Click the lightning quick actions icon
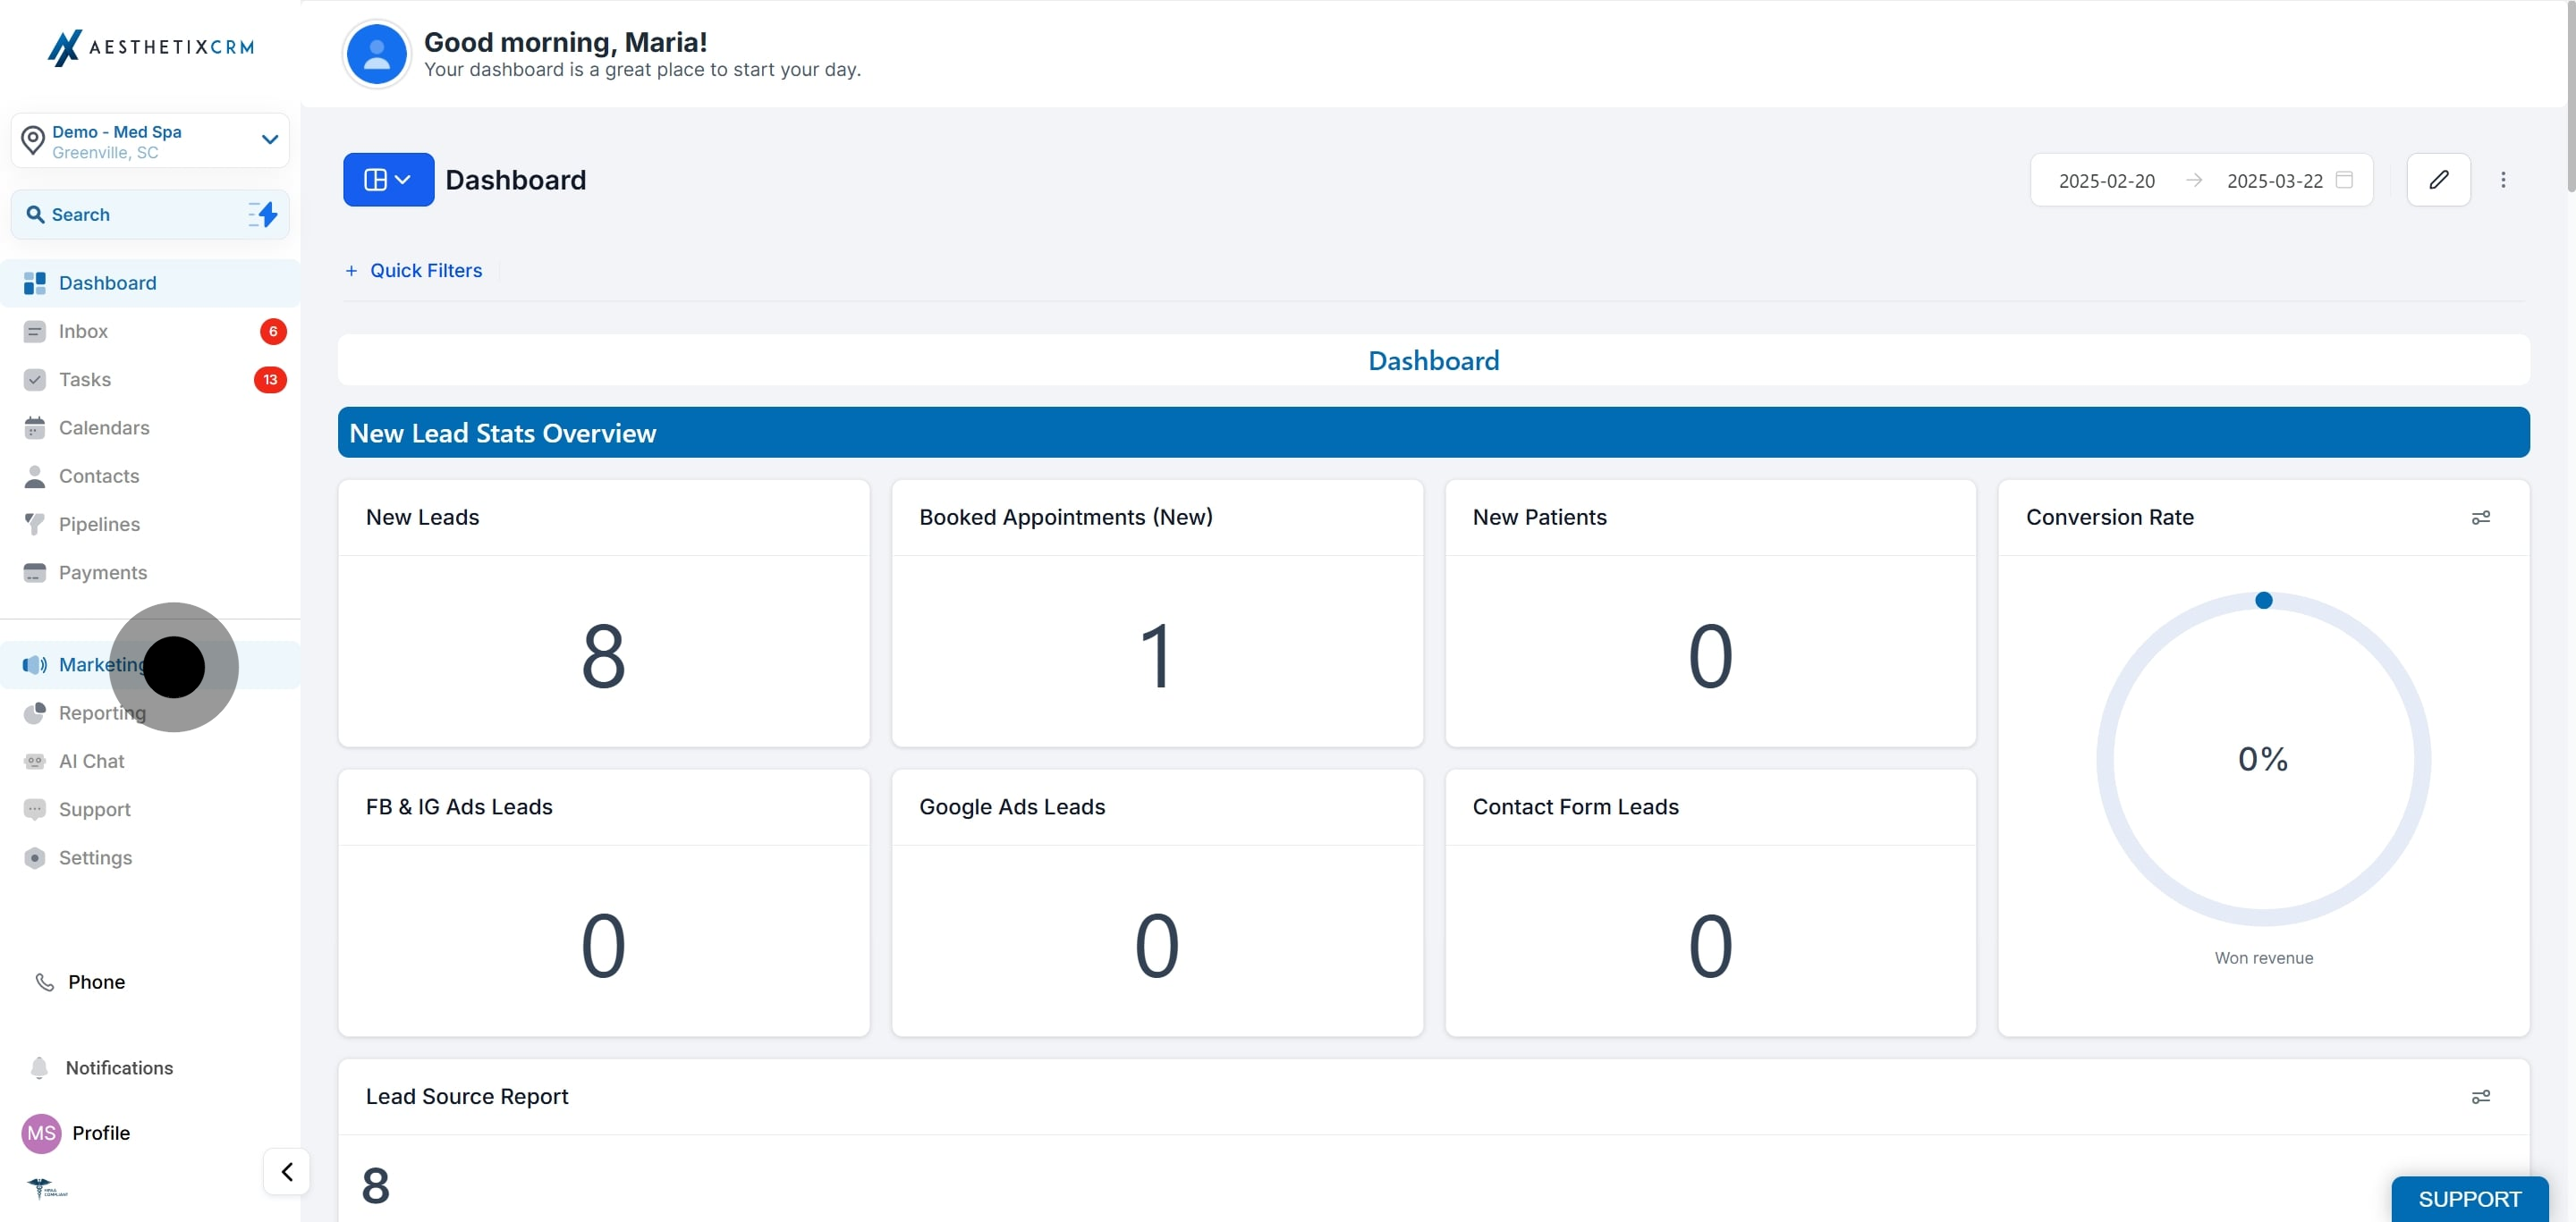Viewport: 2576px width, 1222px height. [264, 215]
